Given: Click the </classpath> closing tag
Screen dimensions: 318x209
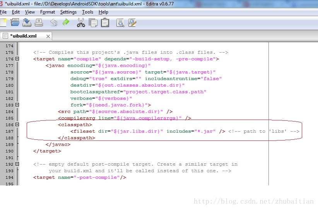Looking at the screenshot, I should [77, 138].
